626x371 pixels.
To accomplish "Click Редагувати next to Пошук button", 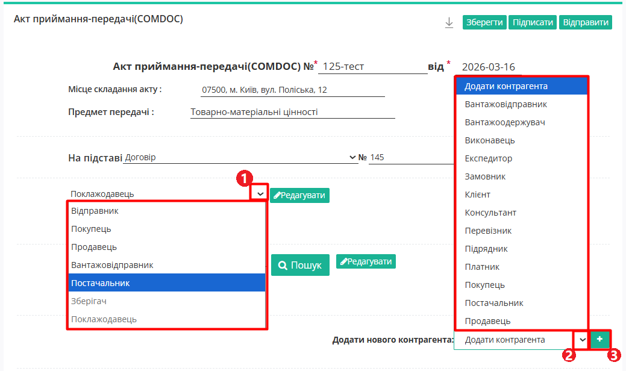I will coord(366,261).
